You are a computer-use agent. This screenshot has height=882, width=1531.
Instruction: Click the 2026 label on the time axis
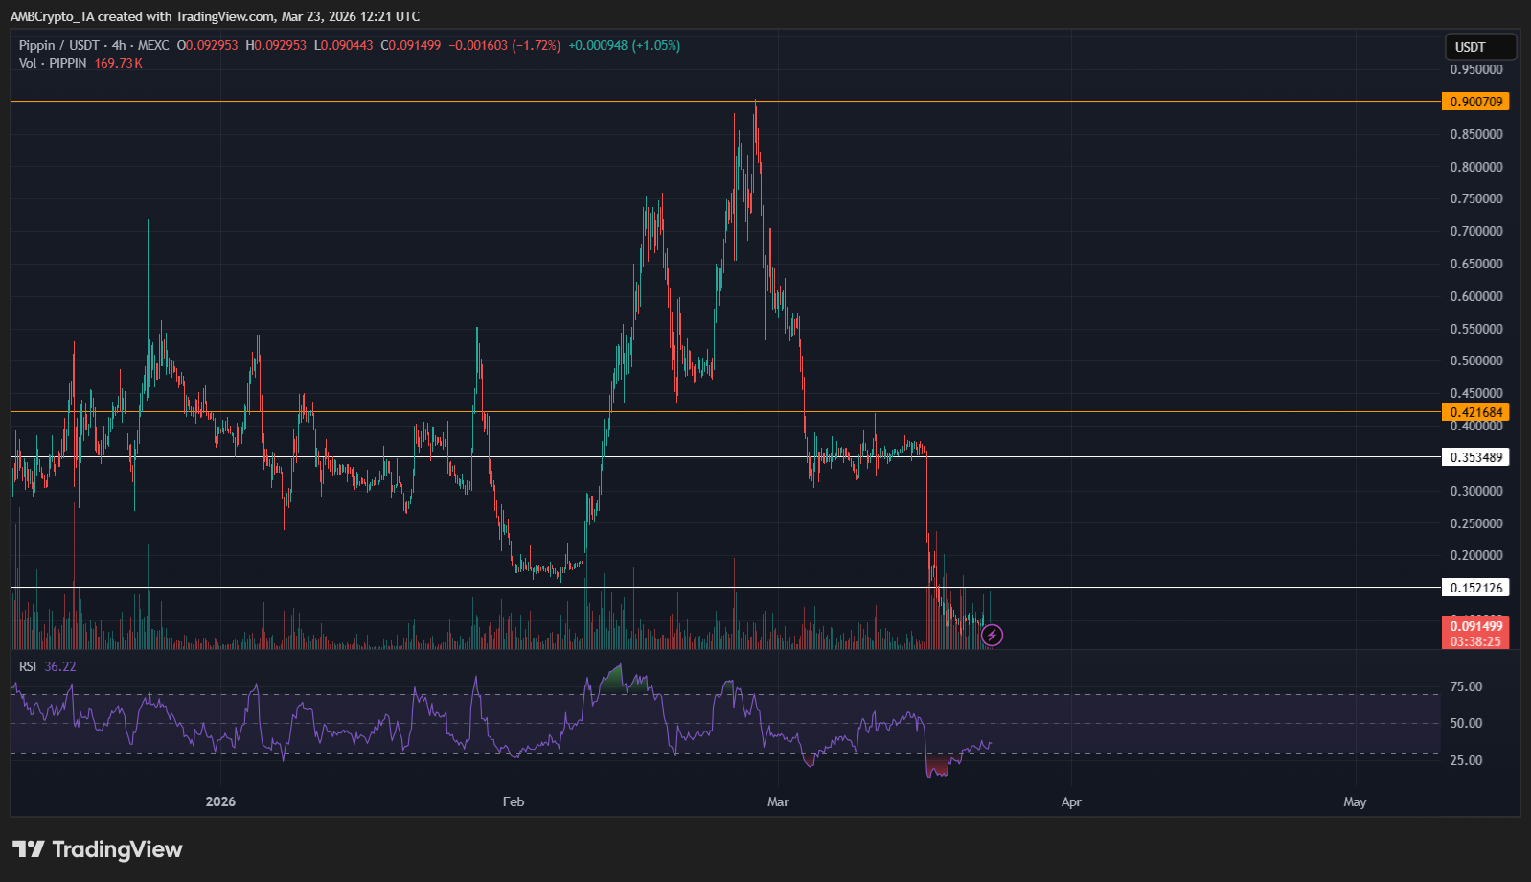coord(220,801)
